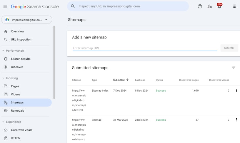Open the impressiondigital property selector dropdown
Screen dimensions: 240x143
[x=26, y=20]
